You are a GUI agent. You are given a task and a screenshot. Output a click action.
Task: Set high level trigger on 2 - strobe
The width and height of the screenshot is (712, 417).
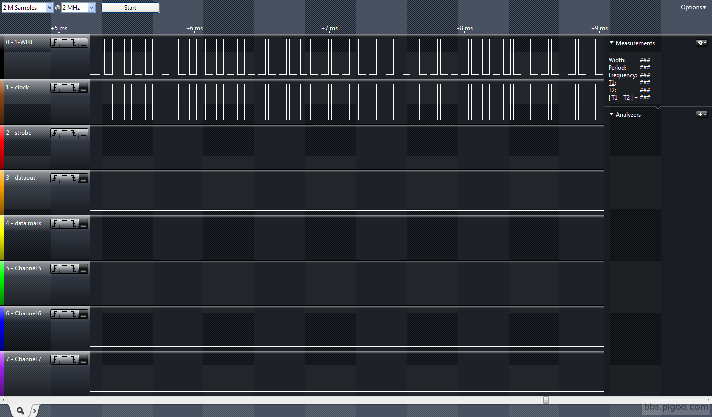(x=64, y=133)
